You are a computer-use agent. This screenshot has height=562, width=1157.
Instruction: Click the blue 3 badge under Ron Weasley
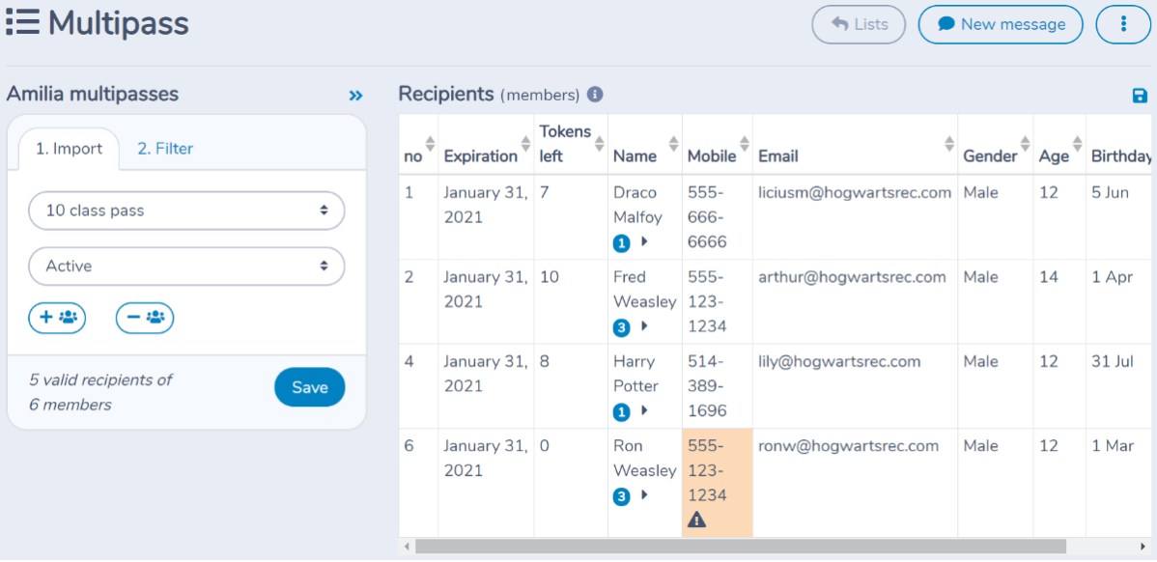pos(621,497)
